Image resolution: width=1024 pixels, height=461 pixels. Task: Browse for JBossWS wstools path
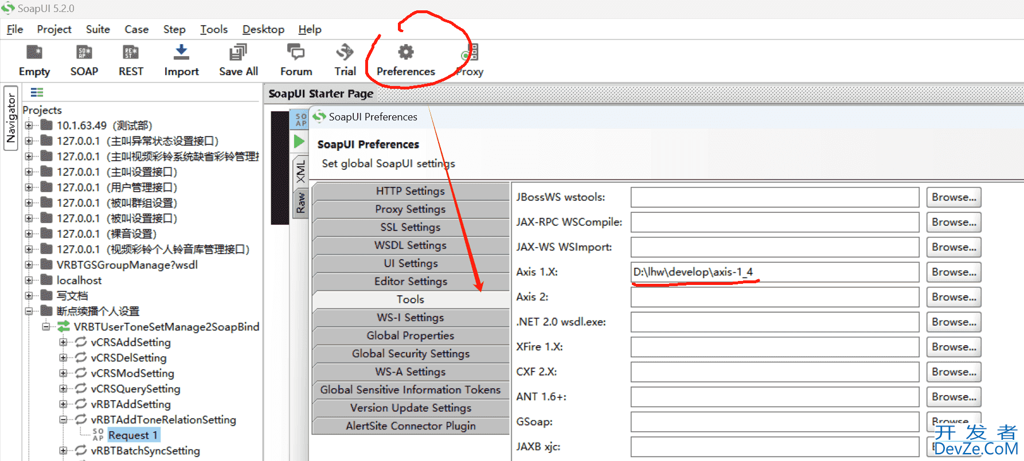point(954,197)
